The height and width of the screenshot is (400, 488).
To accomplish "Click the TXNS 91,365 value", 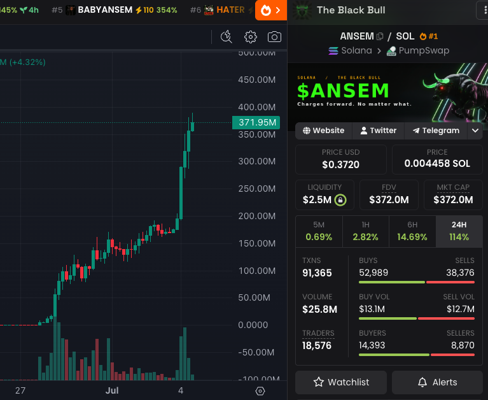I will click(x=317, y=273).
